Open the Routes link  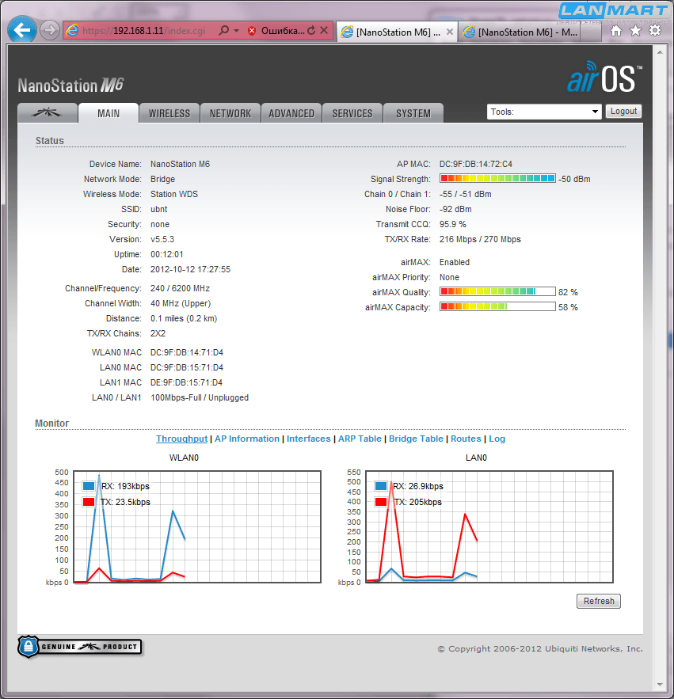[466, 439]
